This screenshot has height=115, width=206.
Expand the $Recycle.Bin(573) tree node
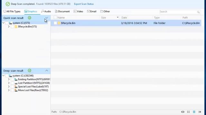point(9,27)
